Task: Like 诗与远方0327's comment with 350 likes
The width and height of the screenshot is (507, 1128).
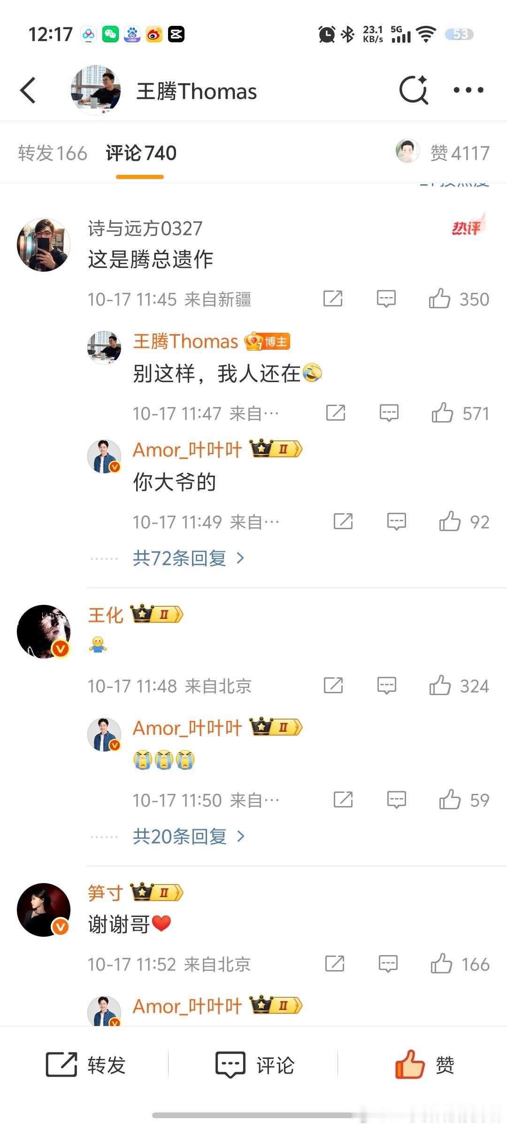Action: tap(459, 299)
